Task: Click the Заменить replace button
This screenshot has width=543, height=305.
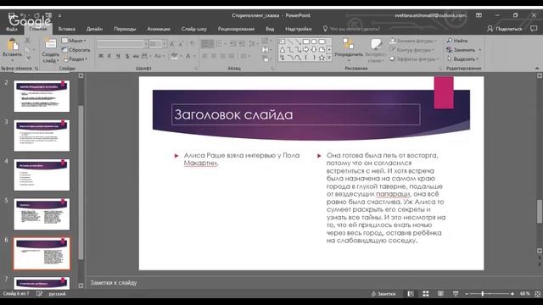Action: [x=464, y=50]
